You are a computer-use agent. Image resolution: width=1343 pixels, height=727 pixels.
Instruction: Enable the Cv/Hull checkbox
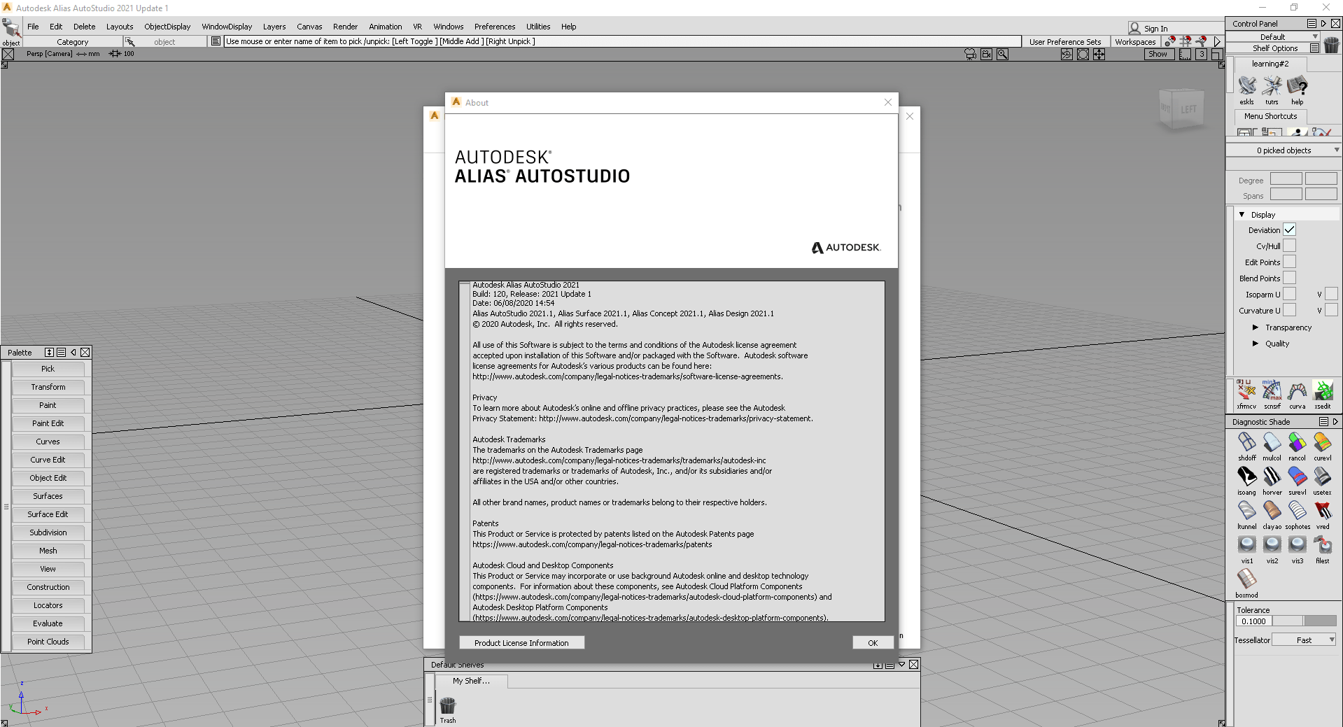pyautogui.click(x=1289, y=246)
